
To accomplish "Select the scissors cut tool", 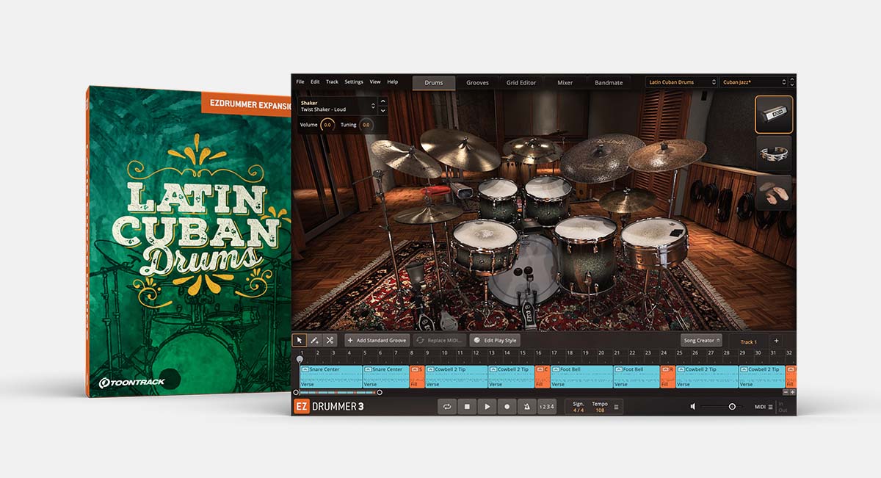I will point(330,341).
